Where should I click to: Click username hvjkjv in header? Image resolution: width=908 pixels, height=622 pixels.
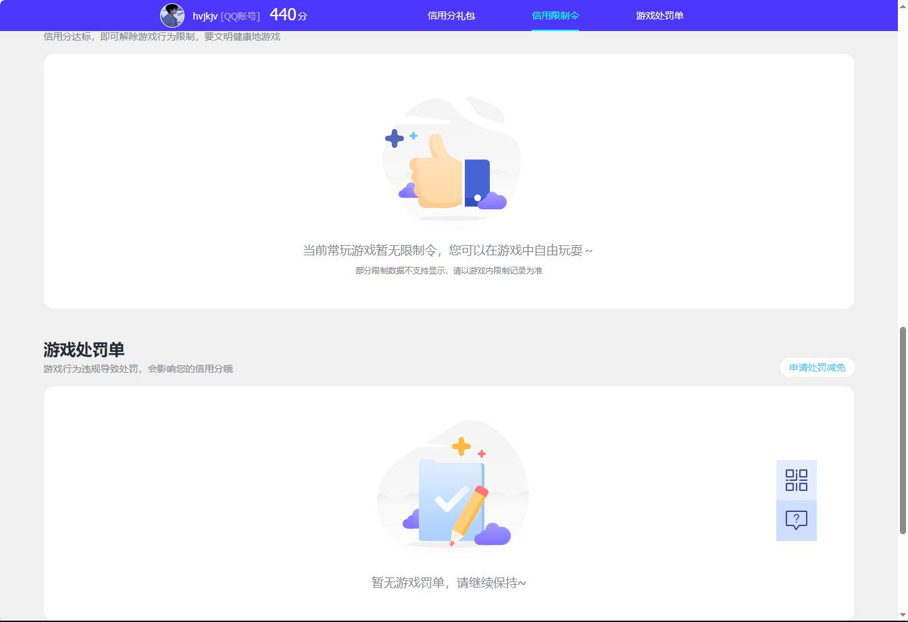tap(205, 16)
